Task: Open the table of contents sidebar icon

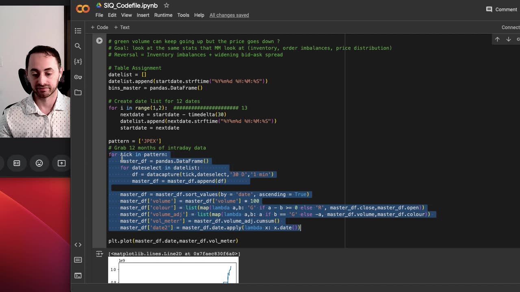Action: (x=78, y=31)
